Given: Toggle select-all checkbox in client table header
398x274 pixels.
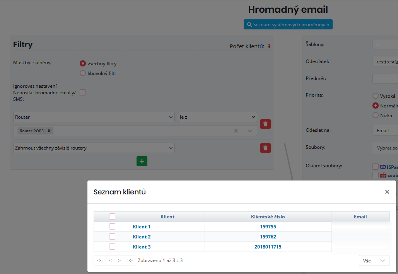Looking at the screenshot, I should pos(112,216).
